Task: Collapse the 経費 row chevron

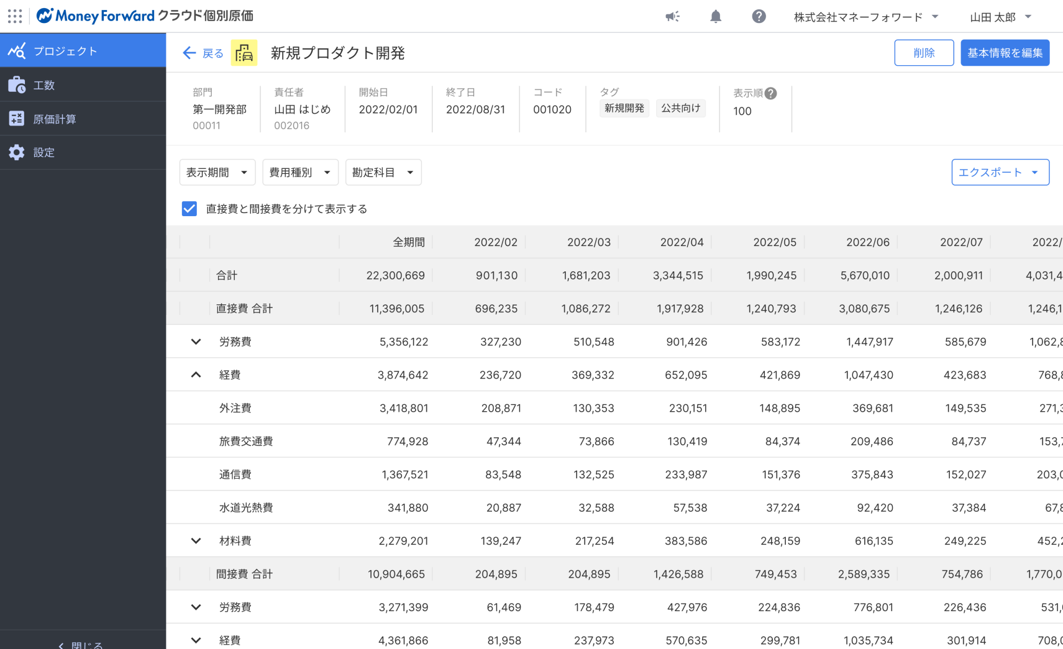Action: pyautogui.click(x=196, y=374)
